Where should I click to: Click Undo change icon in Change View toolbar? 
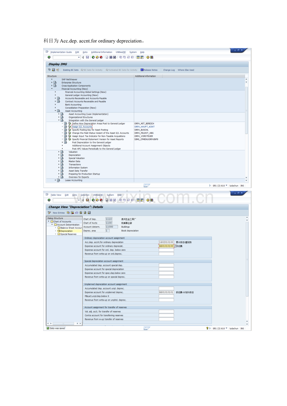click(76, 213)
